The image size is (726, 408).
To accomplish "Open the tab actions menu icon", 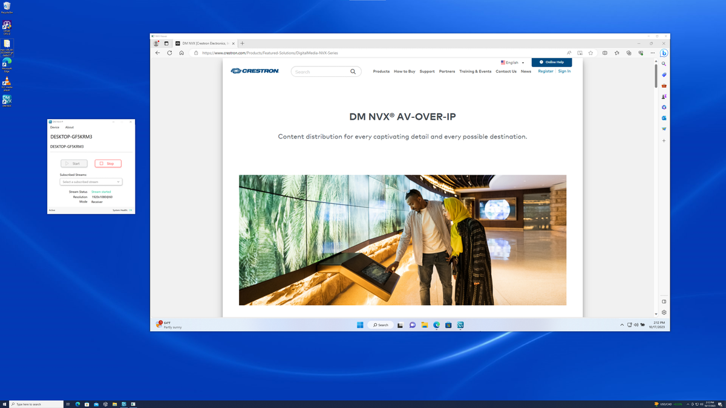I will coord(166,44).
